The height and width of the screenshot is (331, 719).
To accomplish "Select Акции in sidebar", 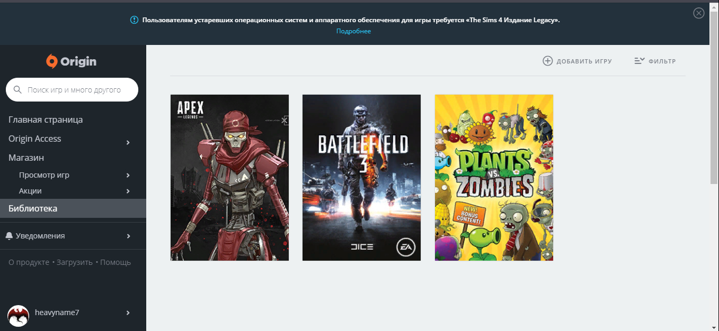I will coord(30,191).
